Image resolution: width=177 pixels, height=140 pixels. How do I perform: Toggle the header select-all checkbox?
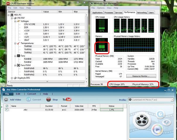pyautogui.click(x=7, y=106)
